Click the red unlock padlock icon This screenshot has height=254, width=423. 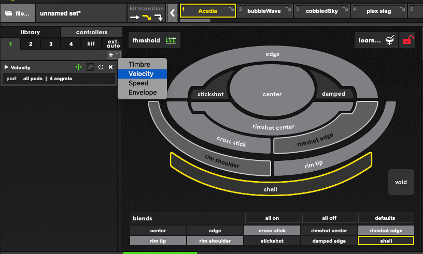[x=408, y=40]
